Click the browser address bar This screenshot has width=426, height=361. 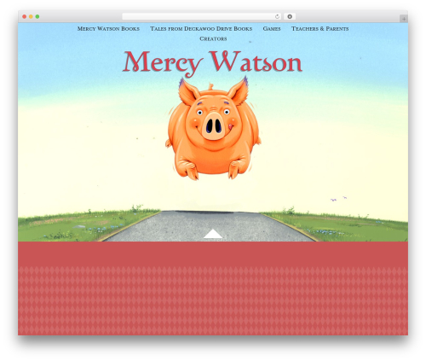[x=202, y=16]
